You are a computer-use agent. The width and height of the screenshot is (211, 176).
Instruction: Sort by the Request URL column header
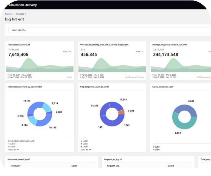(x=113, y=166)
